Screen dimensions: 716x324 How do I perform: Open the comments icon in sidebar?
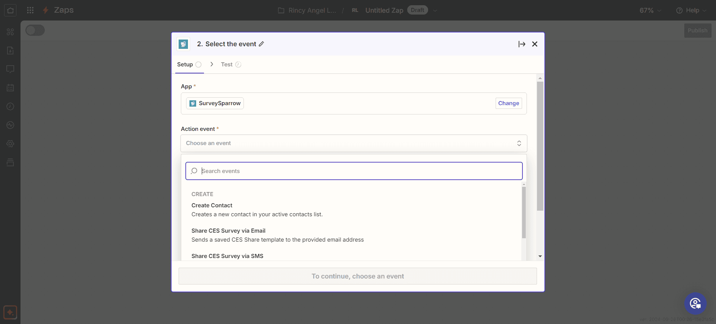pyautogui.click(x=10, y=69)
